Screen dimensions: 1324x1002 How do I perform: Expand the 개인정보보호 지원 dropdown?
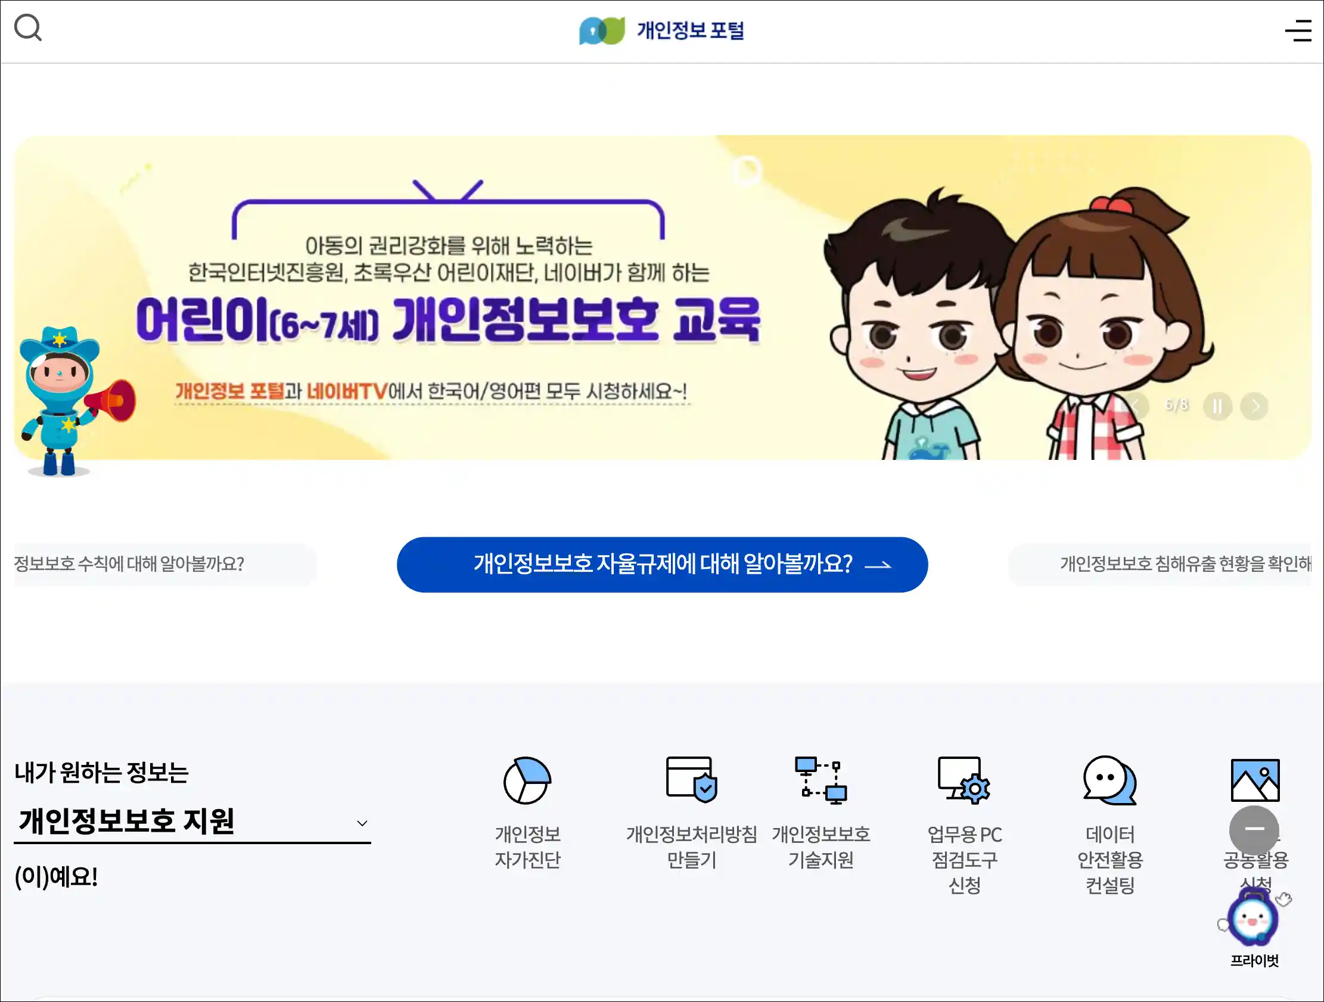coord(192,821)
